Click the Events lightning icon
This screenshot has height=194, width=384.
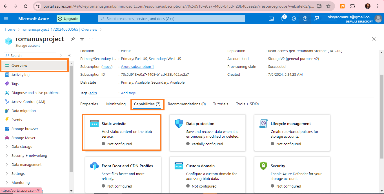[7, 120]
